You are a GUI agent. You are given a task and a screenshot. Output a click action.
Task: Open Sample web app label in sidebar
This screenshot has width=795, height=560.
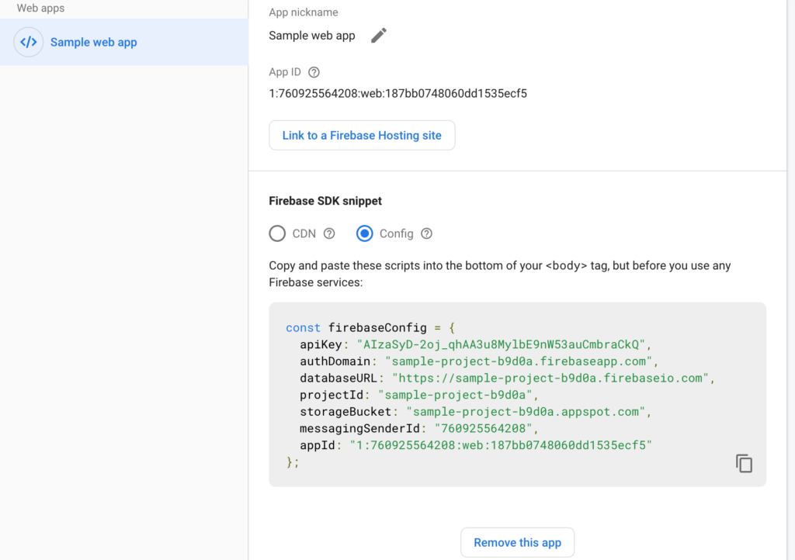click(x=93, y=43)
